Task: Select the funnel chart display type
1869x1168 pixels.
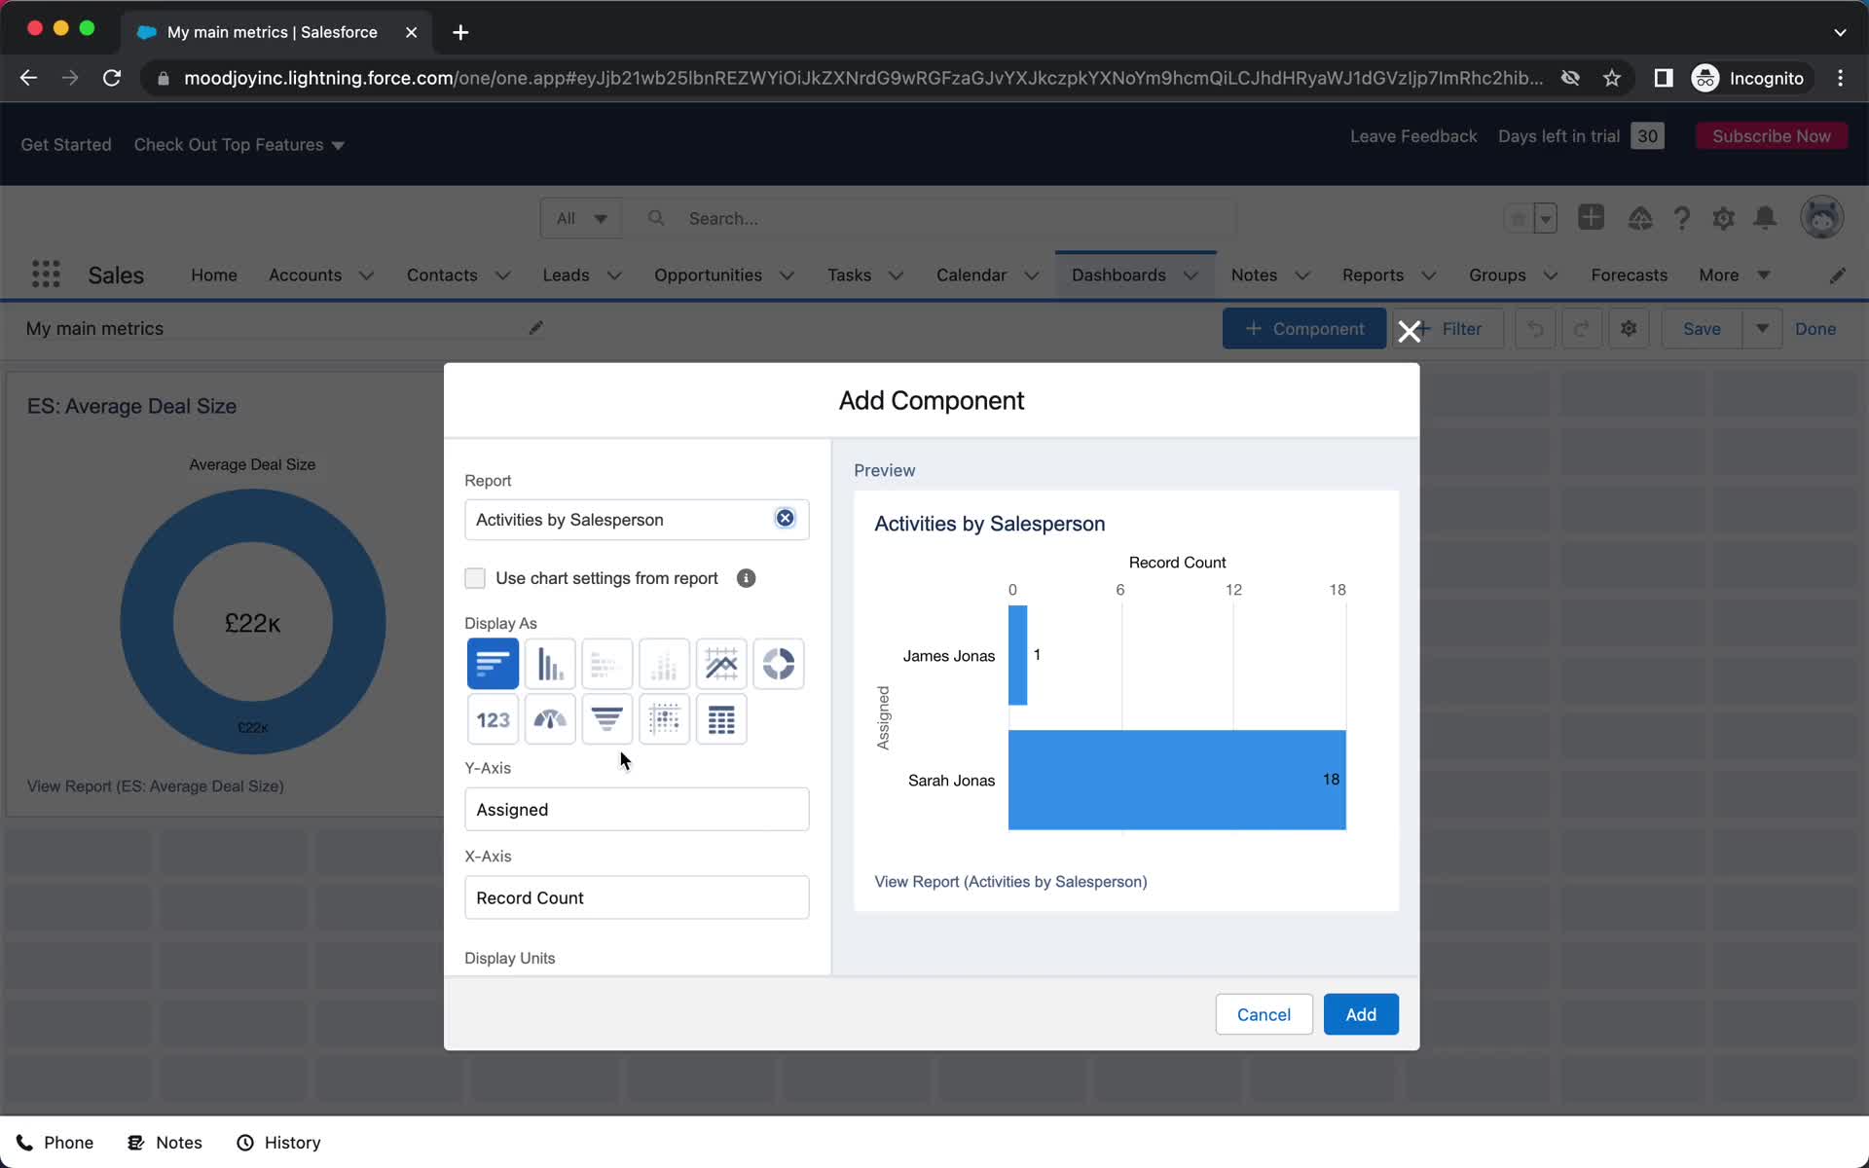Action: click(x=606, y=718)
